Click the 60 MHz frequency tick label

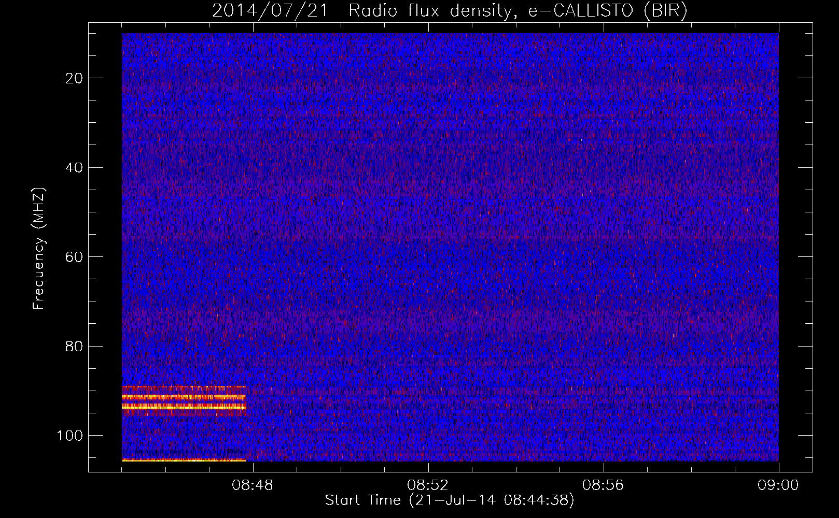[x=75, y=257]
